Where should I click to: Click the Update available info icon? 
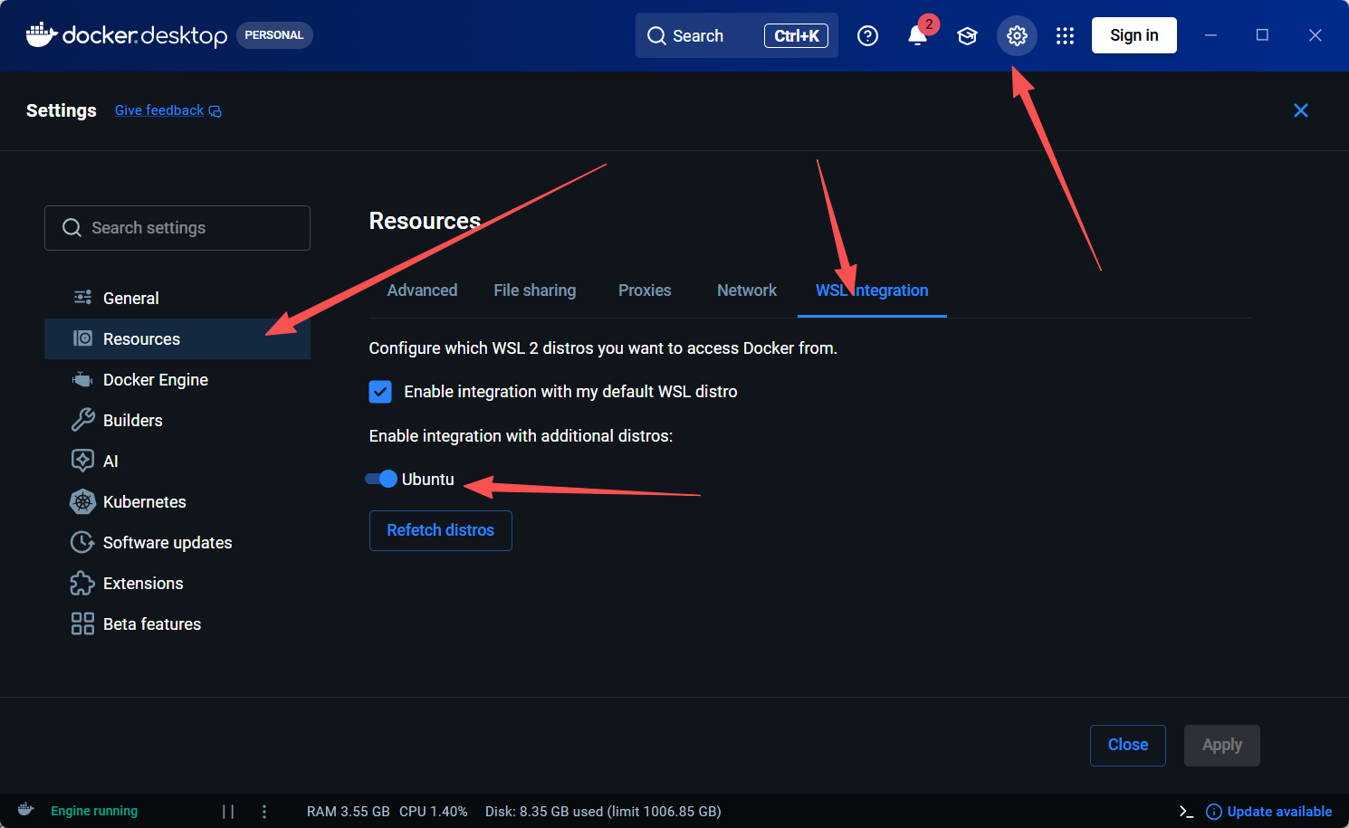pyautogui.click(x=1214, y=812)
